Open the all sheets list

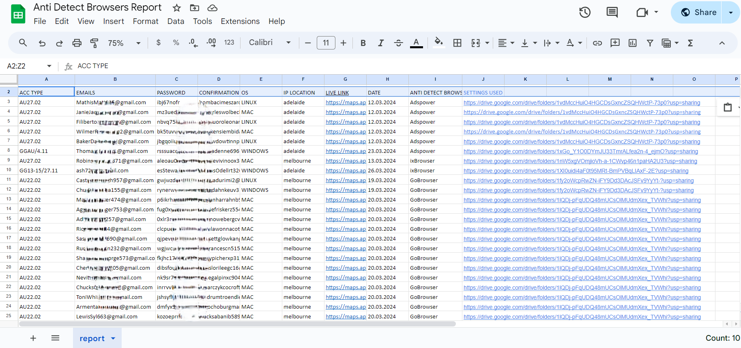(x=56, y=338)
